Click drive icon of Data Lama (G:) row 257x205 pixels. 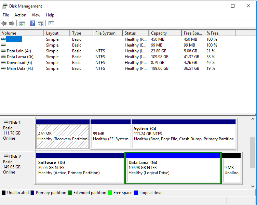coord(3,57)
